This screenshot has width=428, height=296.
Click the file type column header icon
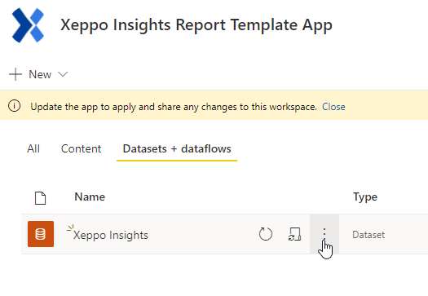41,198
